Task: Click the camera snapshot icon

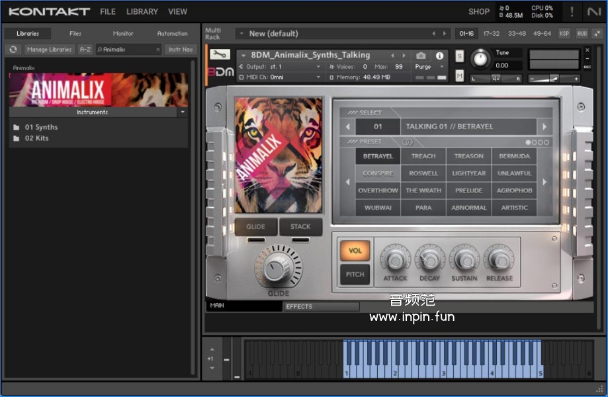Action: click(x=421, y=56)
